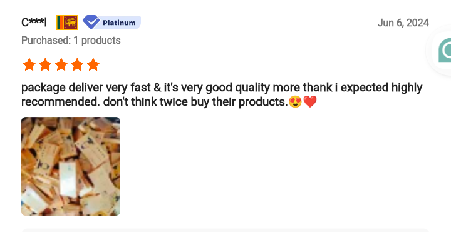The width and height of the screenshot is (451, 232).
Task: Click the blue diamond checkmark badge icon
Action: 91,22
